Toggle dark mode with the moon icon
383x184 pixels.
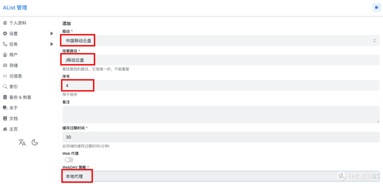[x=35, y=142]
